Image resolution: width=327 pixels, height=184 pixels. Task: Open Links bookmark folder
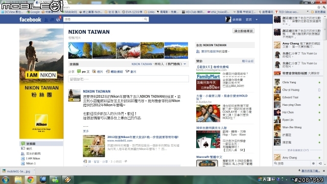[149, 12]
